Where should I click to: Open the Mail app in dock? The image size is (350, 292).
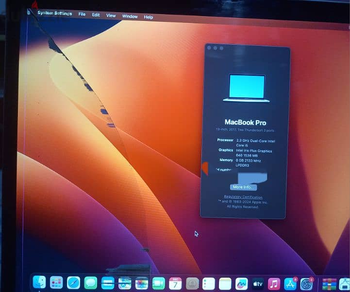point(108,283)
